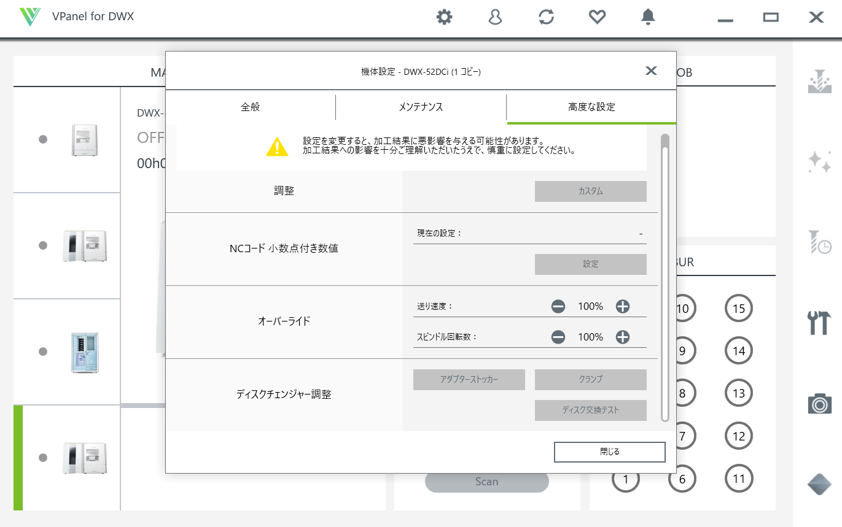Image resolution: width=842 pixels, height=527 pixels.
Task: Click the オーバーライド label
Action: click(284, 321)
